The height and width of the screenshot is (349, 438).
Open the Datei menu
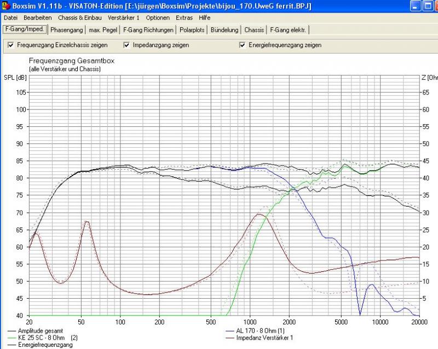coord(10,18)
